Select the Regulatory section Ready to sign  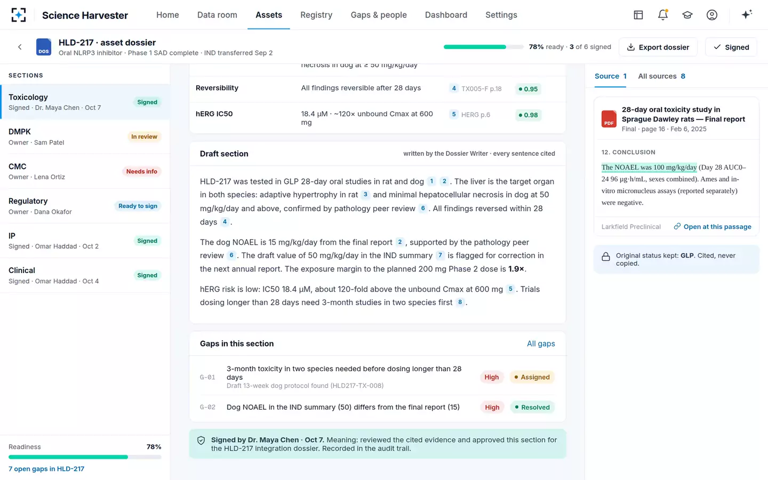(x=85, y=206)
